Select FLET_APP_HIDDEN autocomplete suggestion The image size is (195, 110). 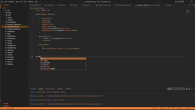click(x=63, y=69)
